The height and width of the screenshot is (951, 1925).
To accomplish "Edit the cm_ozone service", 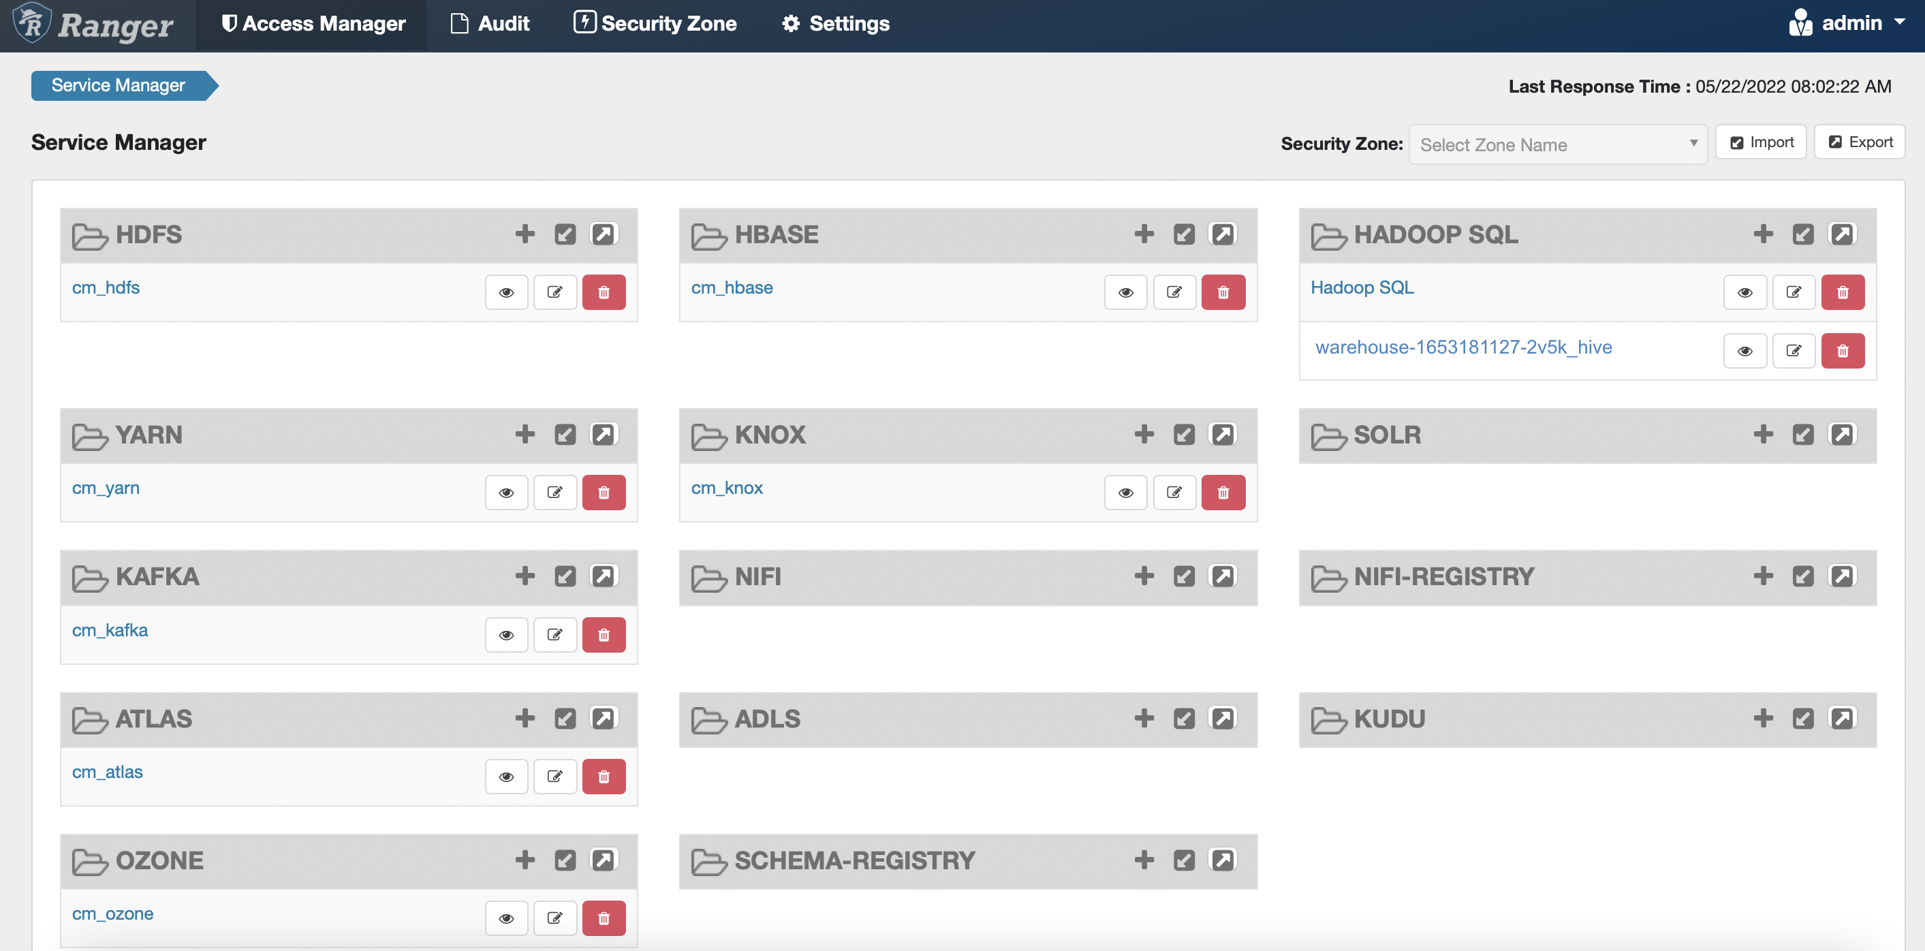I will [554, 918].
